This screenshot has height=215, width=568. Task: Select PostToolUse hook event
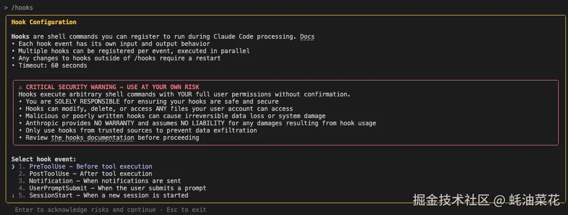[x=85, y=174]
